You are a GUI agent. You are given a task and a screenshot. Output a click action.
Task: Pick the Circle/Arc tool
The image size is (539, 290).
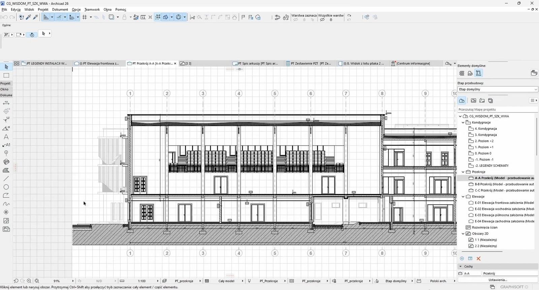(x=6, y=187)
